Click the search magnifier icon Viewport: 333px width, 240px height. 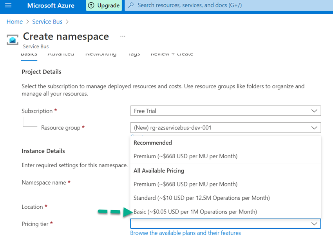click(131, 5)
